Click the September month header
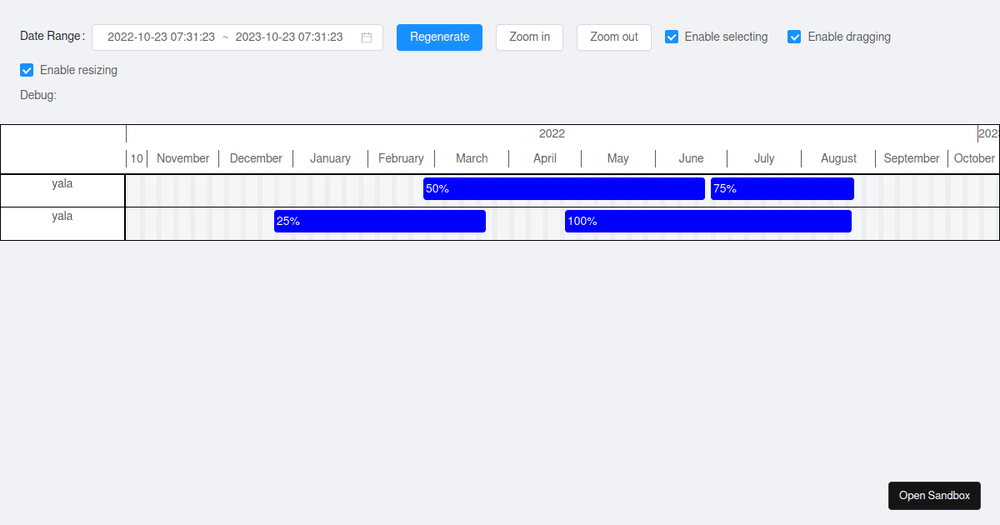 point(912,158)
